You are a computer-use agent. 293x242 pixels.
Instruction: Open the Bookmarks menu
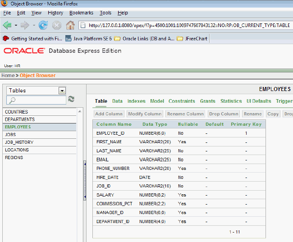pos(81,13)
